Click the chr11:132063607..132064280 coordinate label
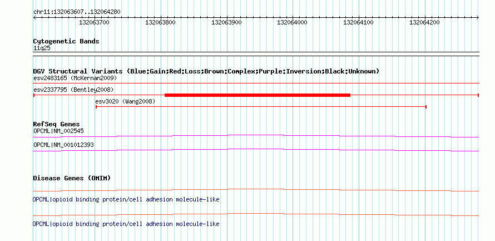 [77, 12]
